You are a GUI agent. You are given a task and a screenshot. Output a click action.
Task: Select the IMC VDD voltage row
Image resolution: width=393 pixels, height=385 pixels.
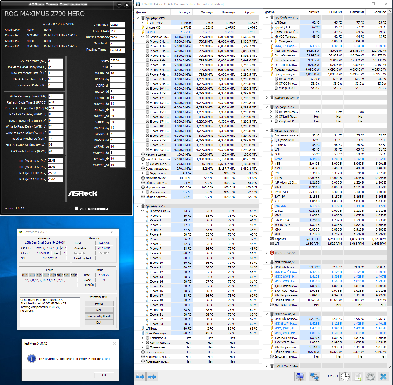(325, 206)
